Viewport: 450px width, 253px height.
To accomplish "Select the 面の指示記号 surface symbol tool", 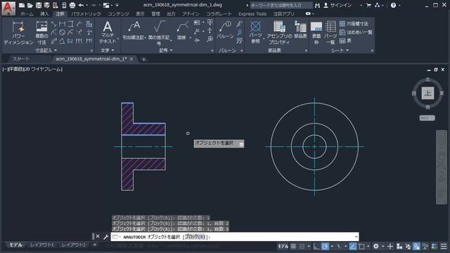I will pyautogui.click(x=159, y=33).
